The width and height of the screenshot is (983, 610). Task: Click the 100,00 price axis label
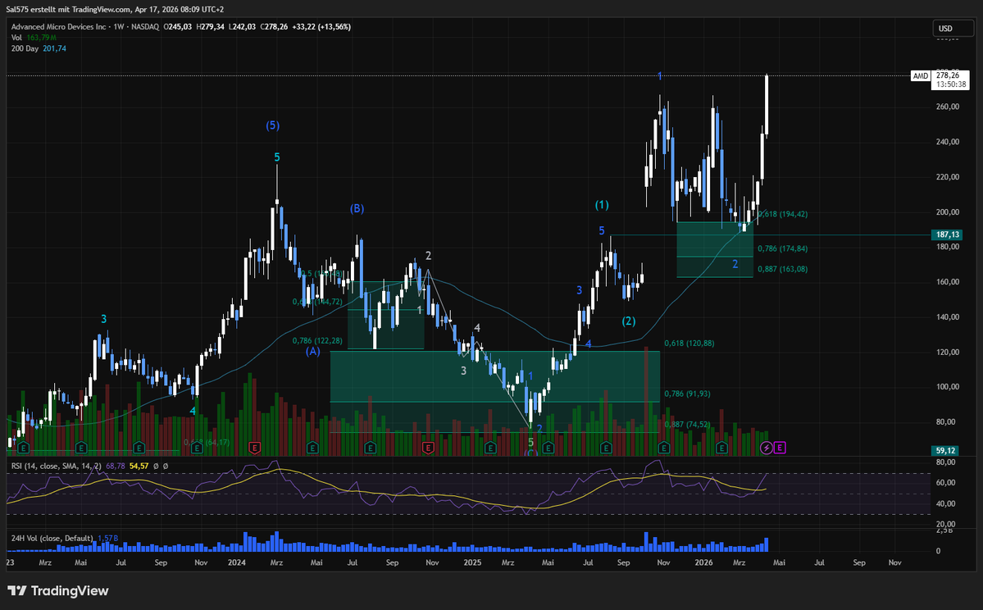(x=947, y=387)
